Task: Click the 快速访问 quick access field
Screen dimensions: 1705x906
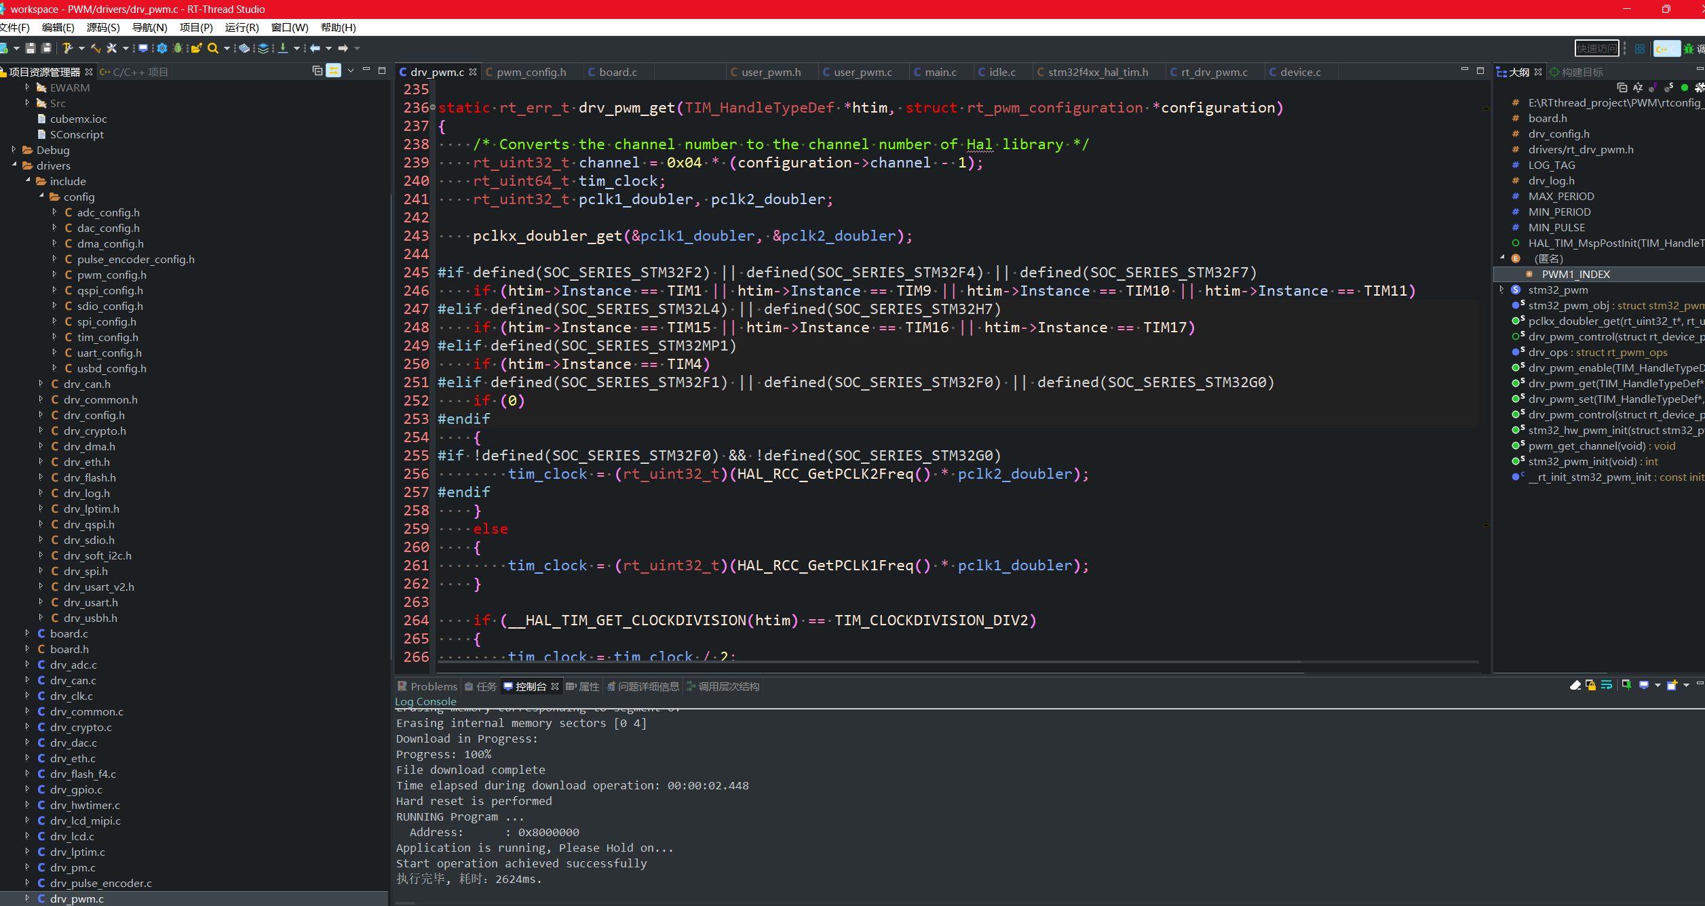Action: click(x=1596, y=48)
